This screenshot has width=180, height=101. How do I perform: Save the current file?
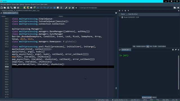8,8
